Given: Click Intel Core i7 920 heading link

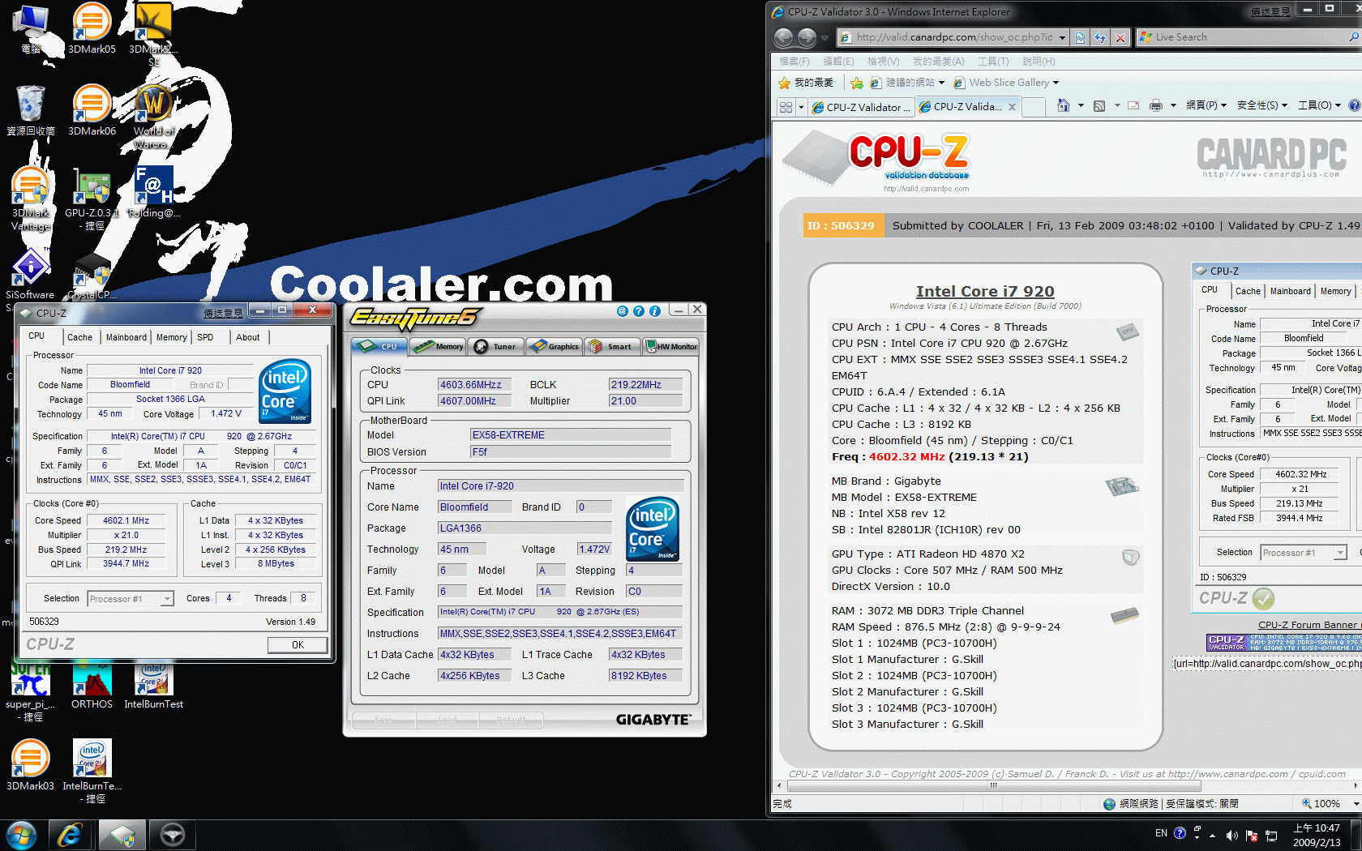Looking at the screenshot, I should (985, 292).
